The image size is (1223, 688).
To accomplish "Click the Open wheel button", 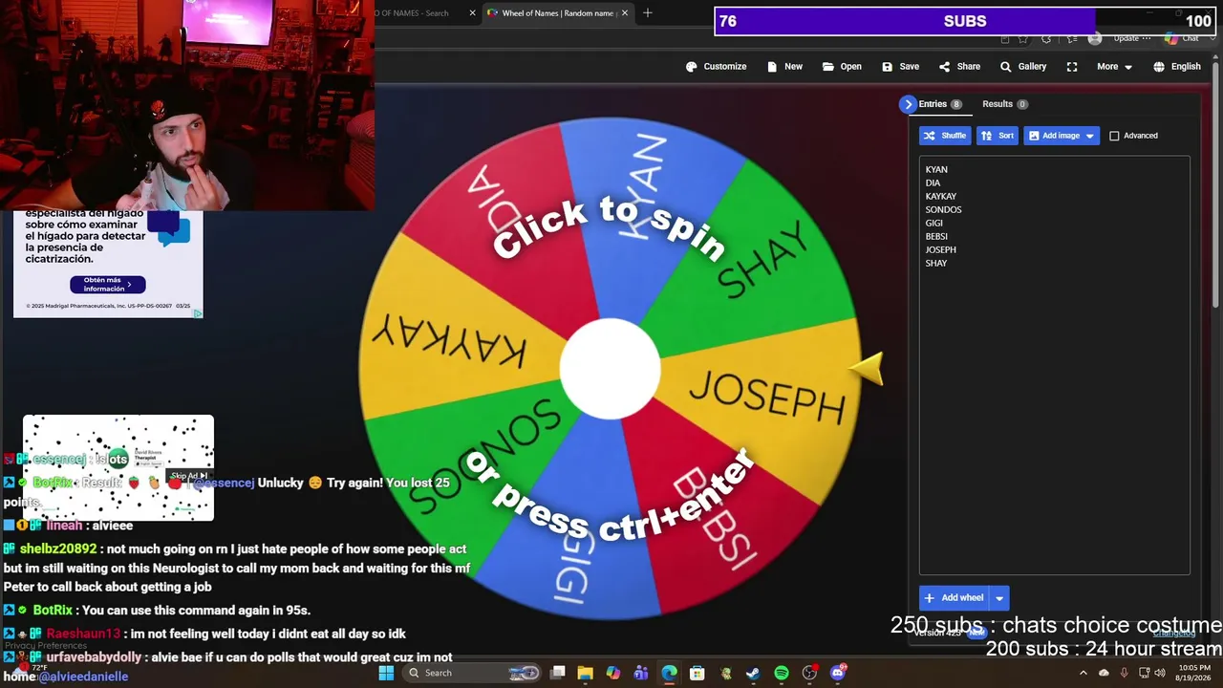I will (842, 67).
